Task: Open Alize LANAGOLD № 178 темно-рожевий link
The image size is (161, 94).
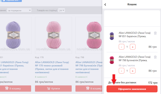Action: click(52, 67)
